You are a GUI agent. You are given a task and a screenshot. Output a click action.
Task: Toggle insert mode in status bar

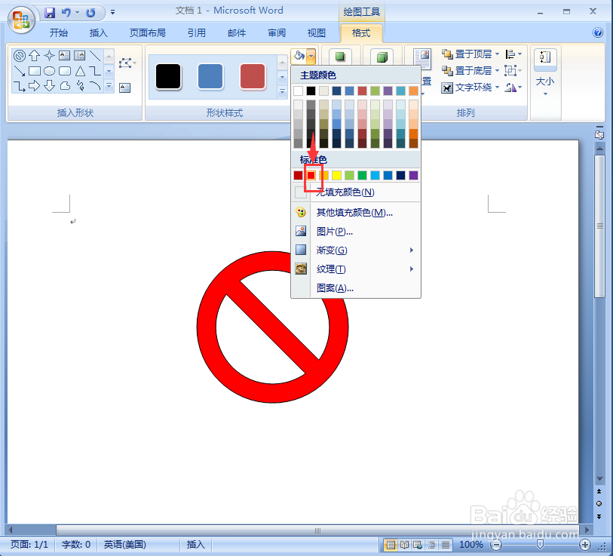pos(195,544)
